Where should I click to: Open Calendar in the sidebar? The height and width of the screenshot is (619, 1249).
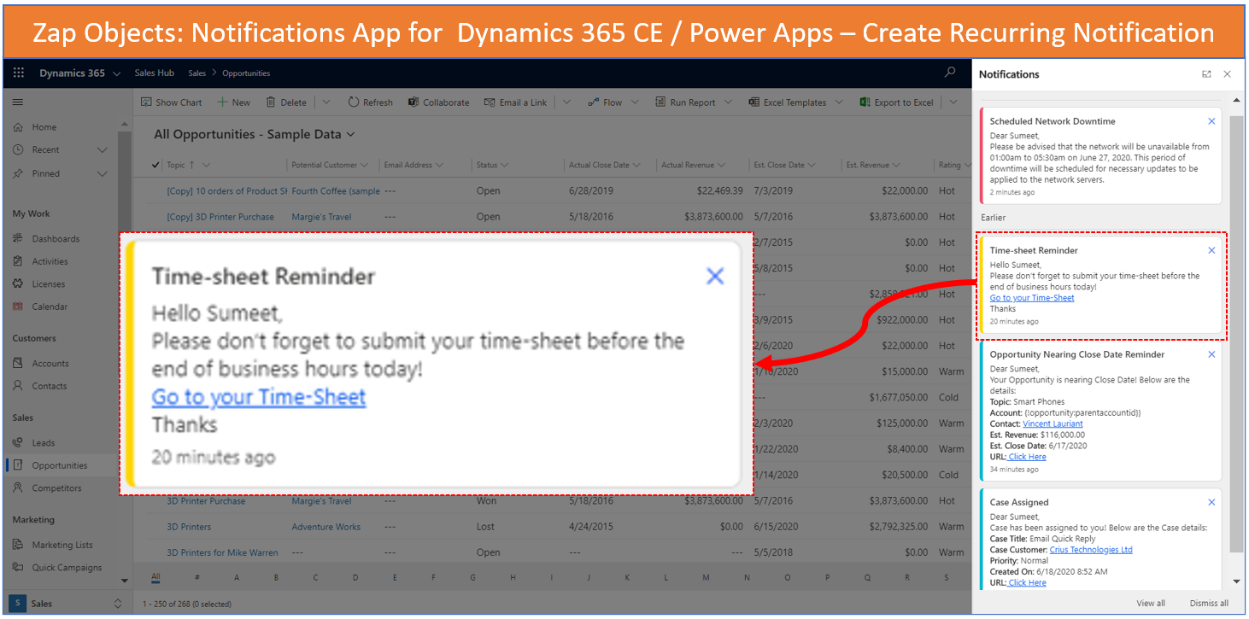coord(50,307)
